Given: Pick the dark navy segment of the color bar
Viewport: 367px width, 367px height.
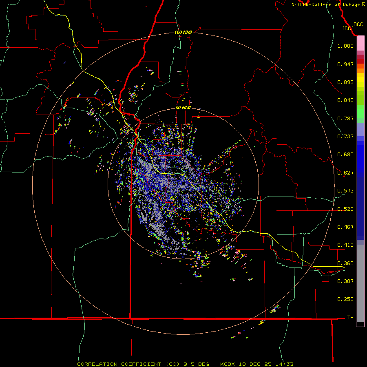Looking at the screenshot, I should pyautogui.click(x=360, y=208).
